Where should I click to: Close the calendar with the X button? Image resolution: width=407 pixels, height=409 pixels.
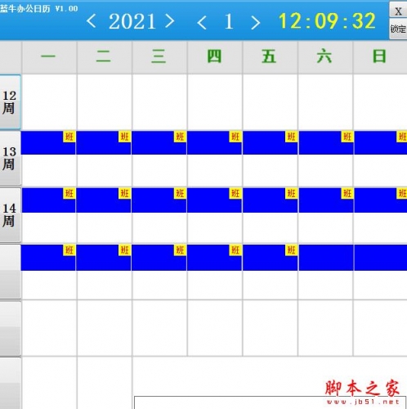tap(398, 11)
